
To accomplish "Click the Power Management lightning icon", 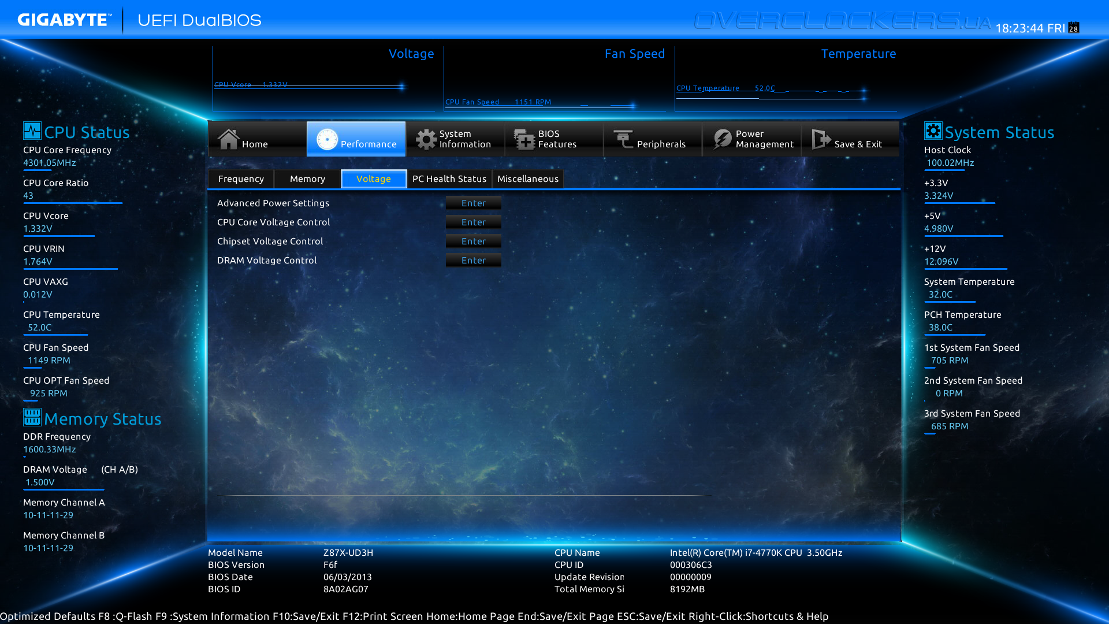I will click(722, 139).
